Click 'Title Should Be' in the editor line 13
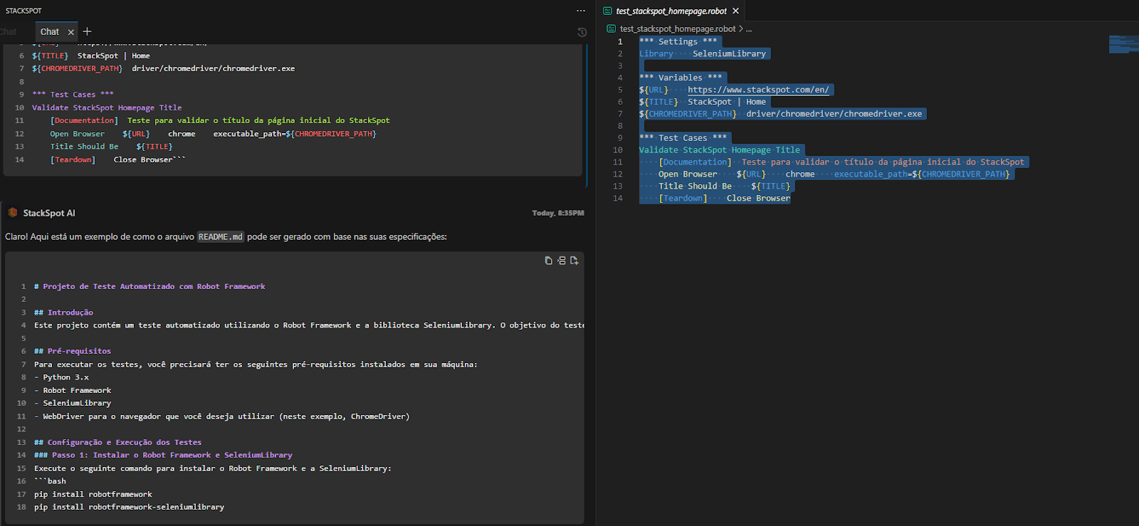Image resolution: width=1139 pixels, height=526 pixels. (x=695, y=186)
